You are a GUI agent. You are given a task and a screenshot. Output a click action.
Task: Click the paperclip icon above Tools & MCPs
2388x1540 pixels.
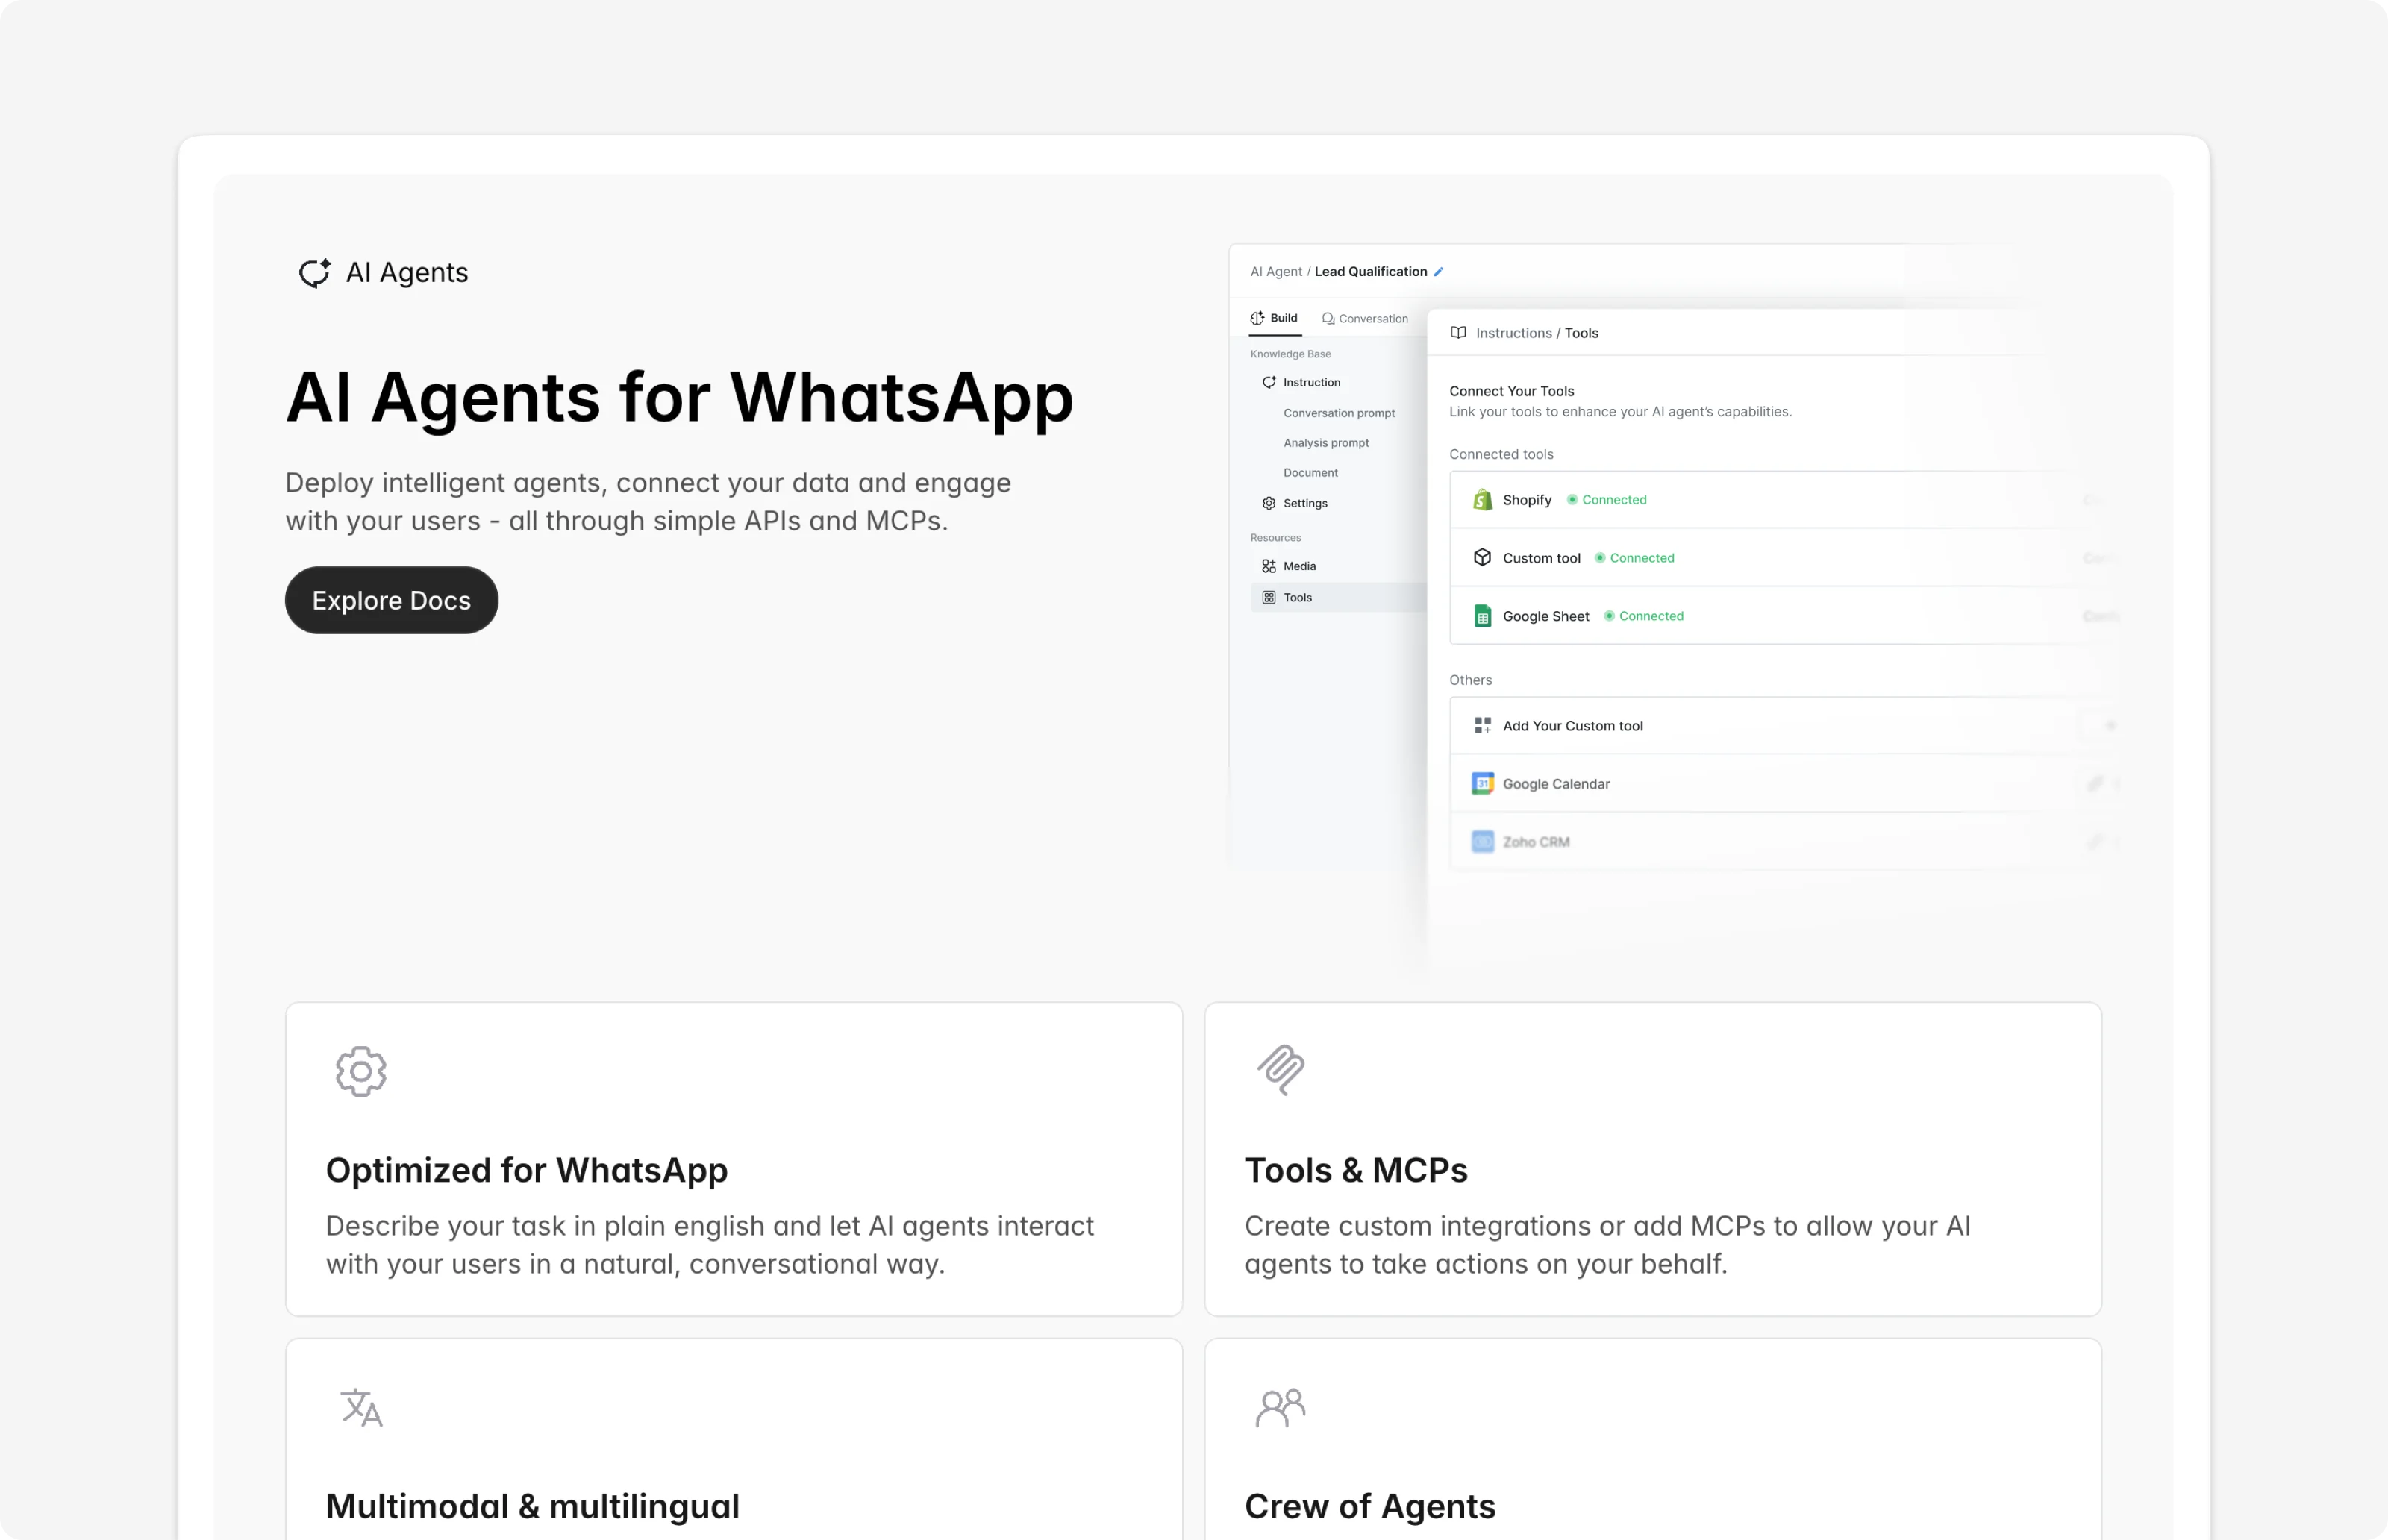[x=1280, y=1070]
